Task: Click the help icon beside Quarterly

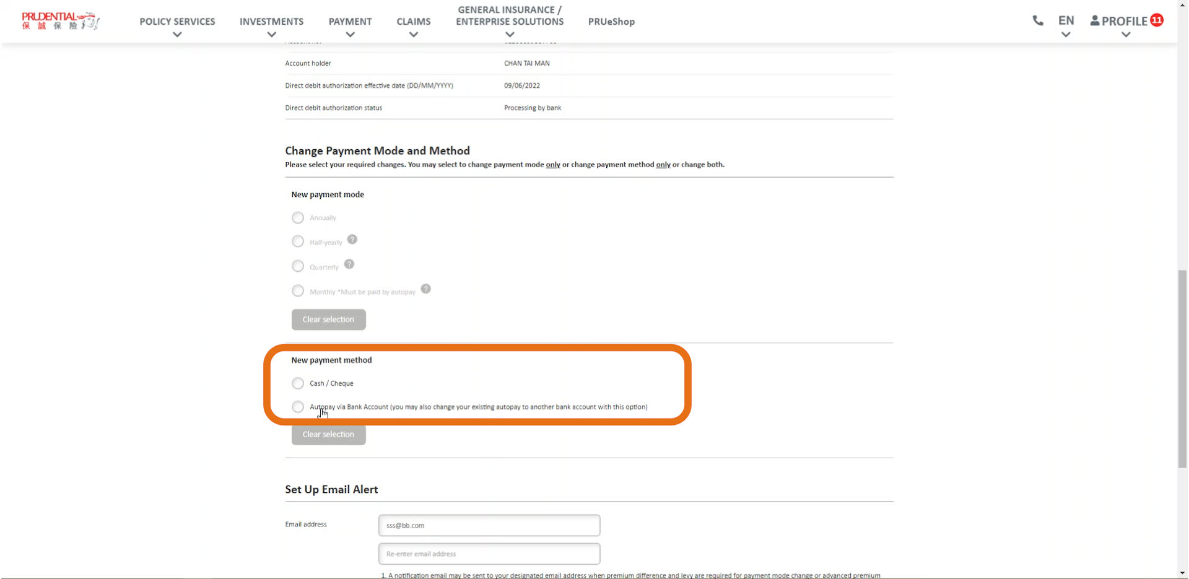Action: pos(349,264)
